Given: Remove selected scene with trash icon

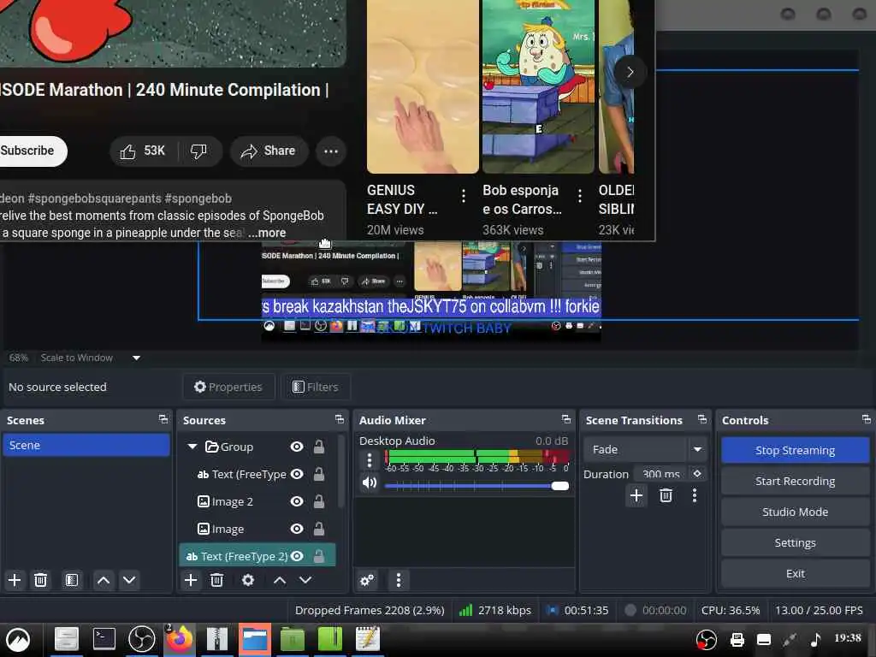Looking at the screenshot, I should (40, 580).
